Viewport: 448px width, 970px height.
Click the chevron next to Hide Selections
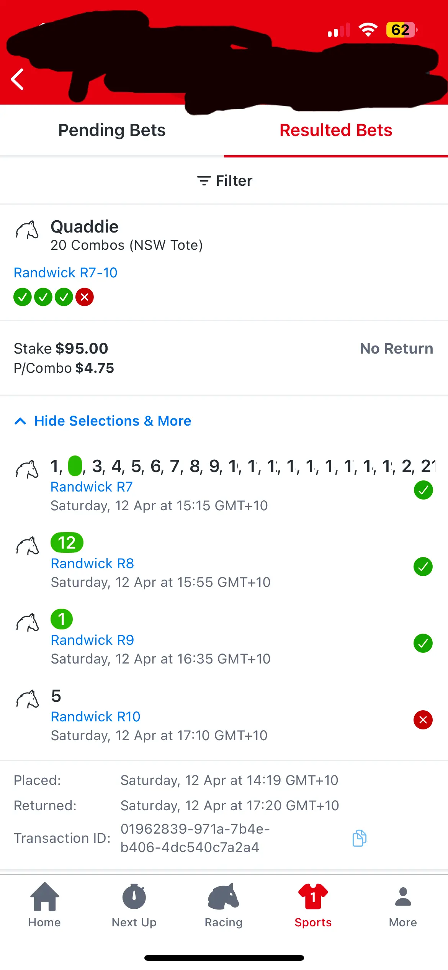point(20,421)
